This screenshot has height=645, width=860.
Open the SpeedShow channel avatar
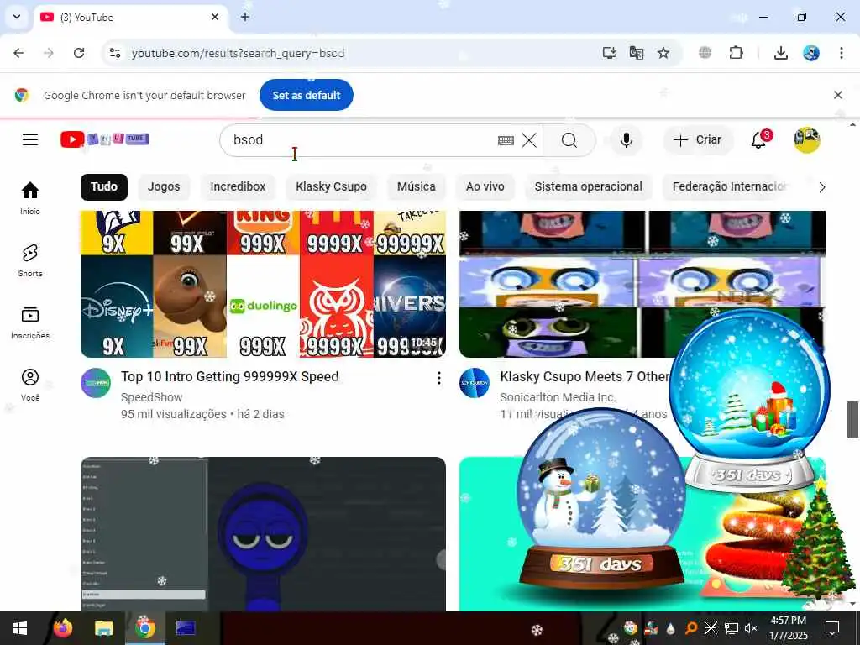96,383
